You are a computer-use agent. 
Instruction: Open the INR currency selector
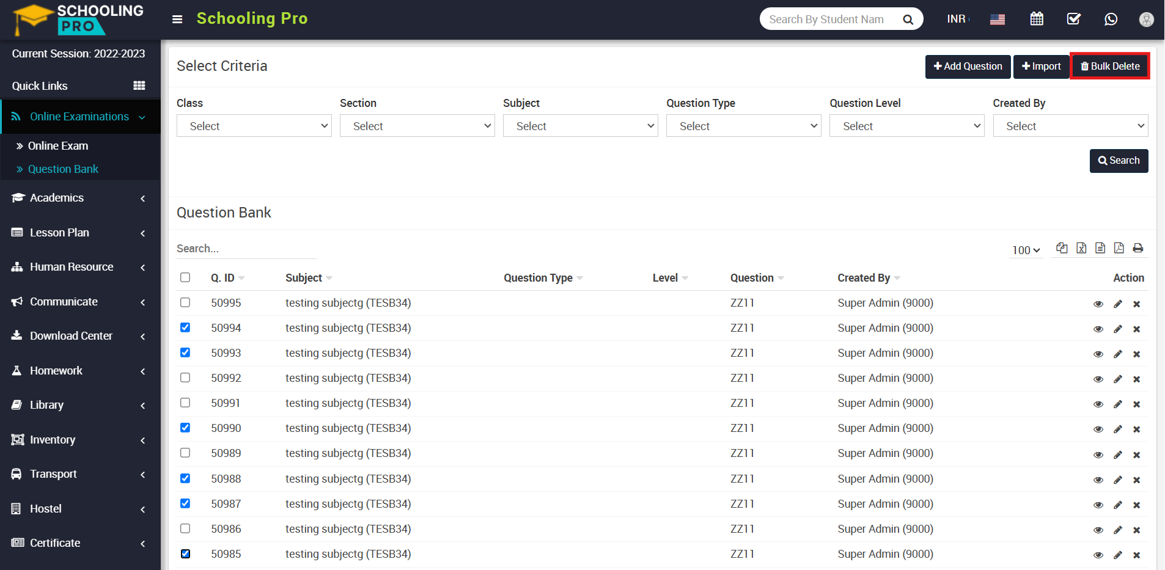(958, 19)
